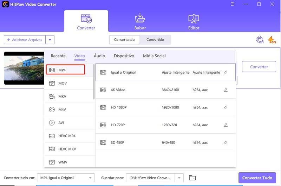Open the Converter tab
281x186 pixels.
tap(86, 21)
